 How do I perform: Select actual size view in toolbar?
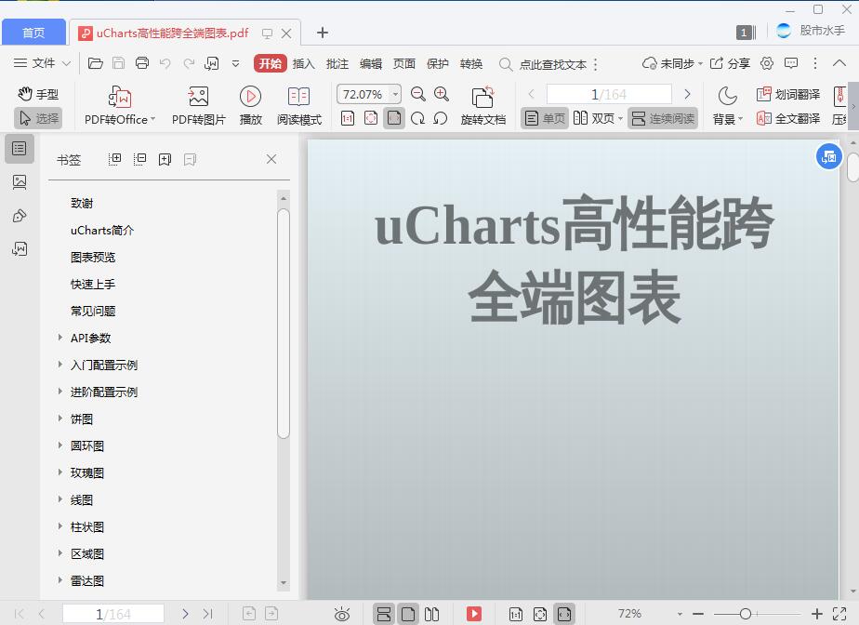point(348,118)
